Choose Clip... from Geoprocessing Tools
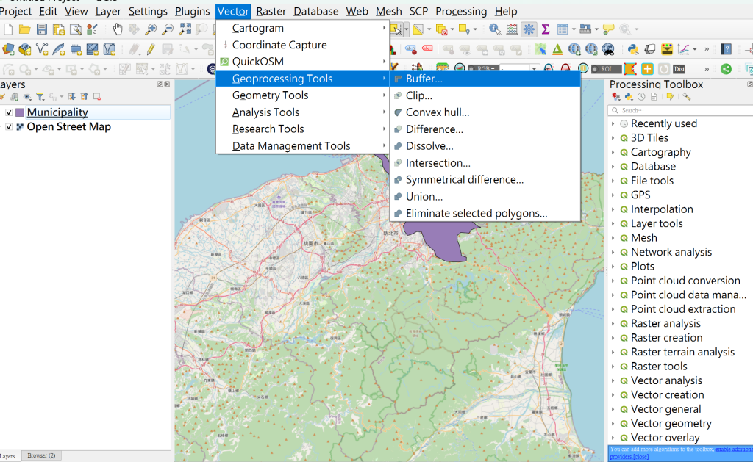The image size is (753, 462). (485, 95)
